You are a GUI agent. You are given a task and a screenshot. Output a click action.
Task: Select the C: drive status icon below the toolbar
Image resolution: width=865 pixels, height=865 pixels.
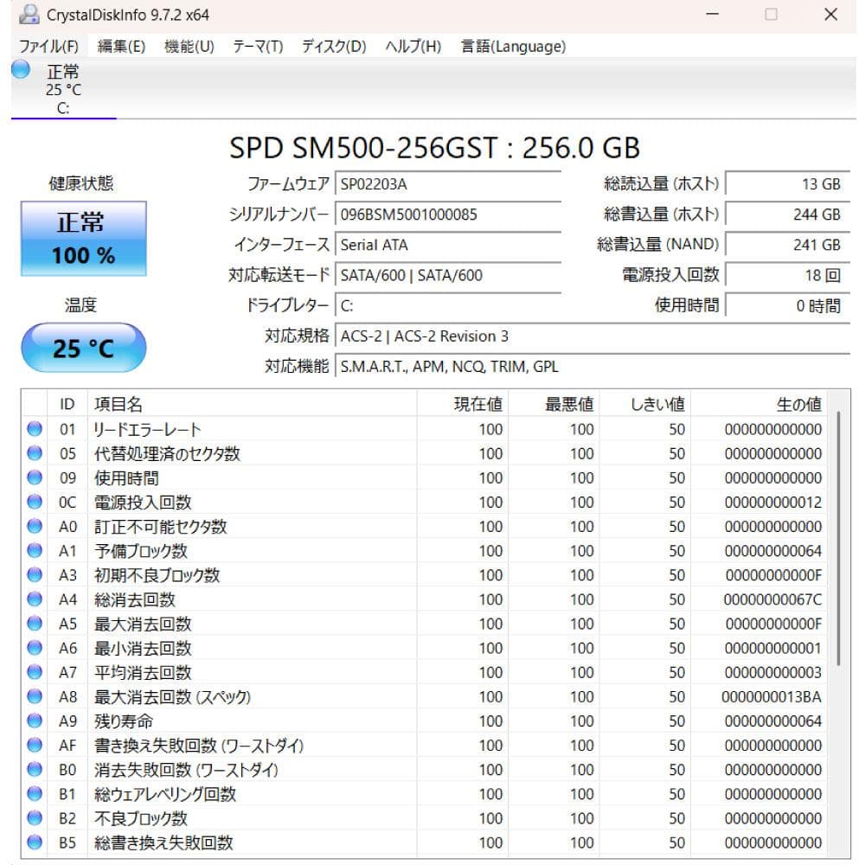click(x=19, y=72)
